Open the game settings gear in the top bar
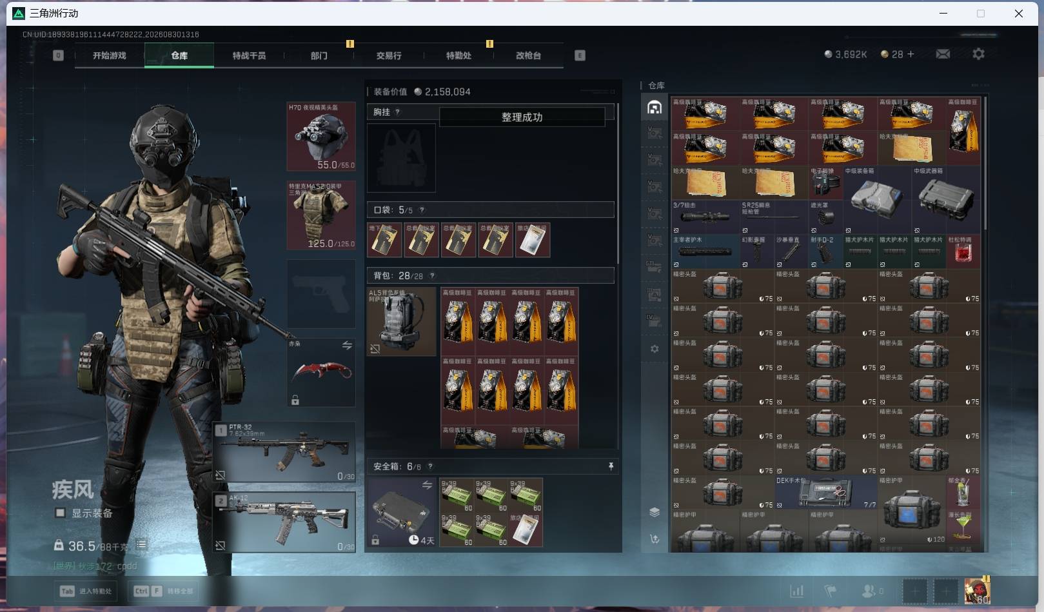The height and width of the screenshot is (612, 1044). 978,54
